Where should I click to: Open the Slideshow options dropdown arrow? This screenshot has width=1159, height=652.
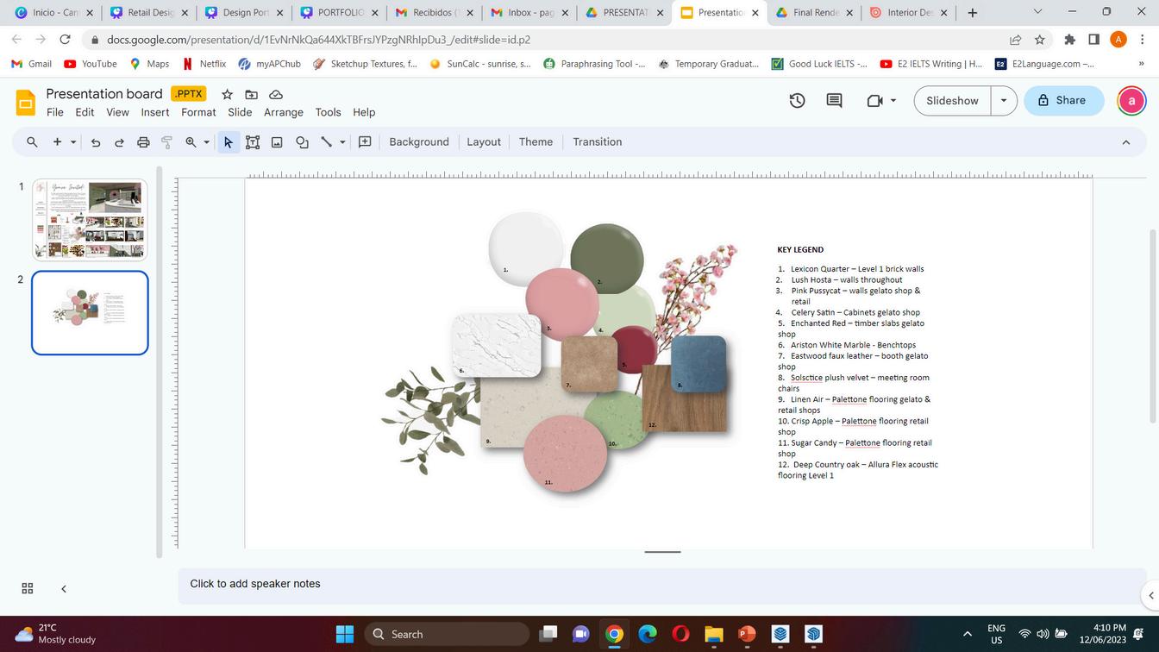1004,101
